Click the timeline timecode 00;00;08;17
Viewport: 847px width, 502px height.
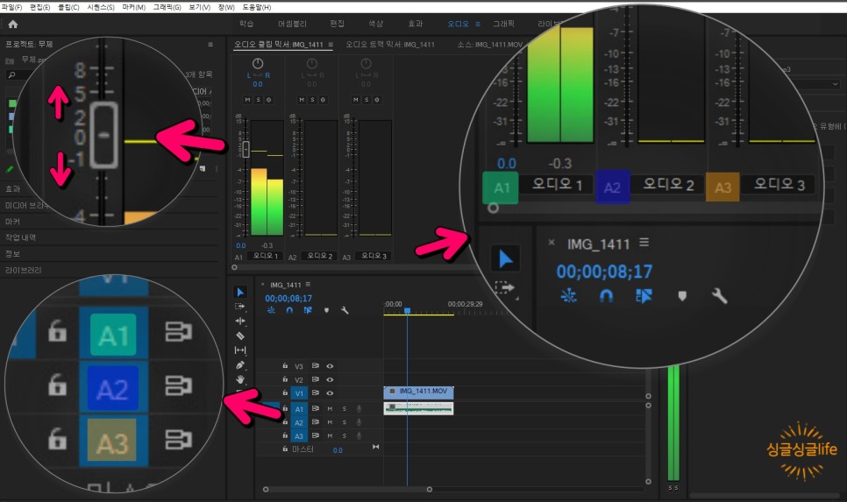(288, 299)
